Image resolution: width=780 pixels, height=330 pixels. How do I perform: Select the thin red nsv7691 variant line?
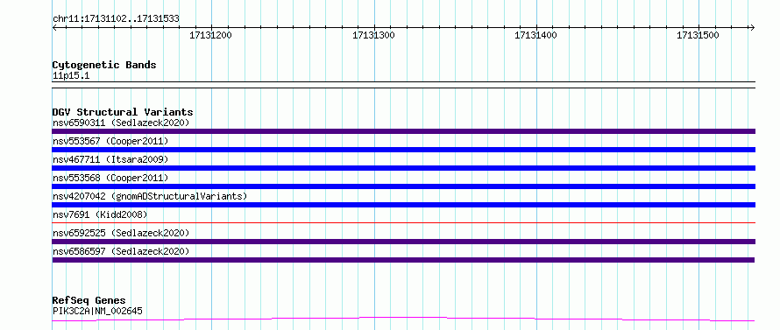coord(403,222)
